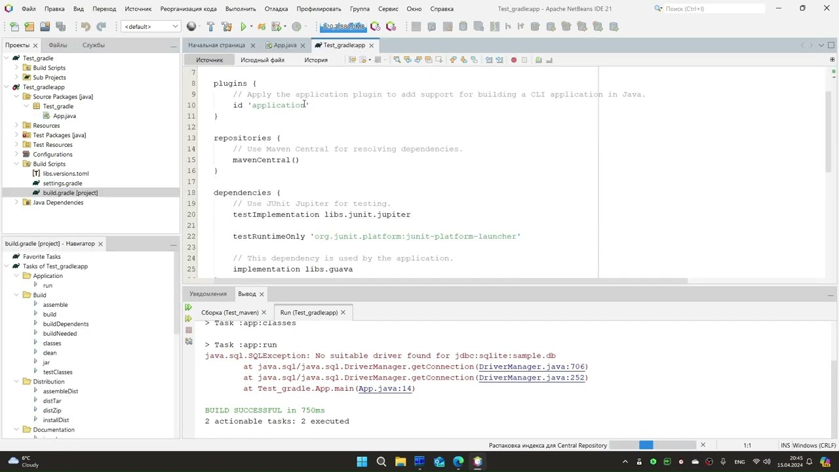
Task: Click the Redo arrow in the toolbar
Action: pos(102,27)
